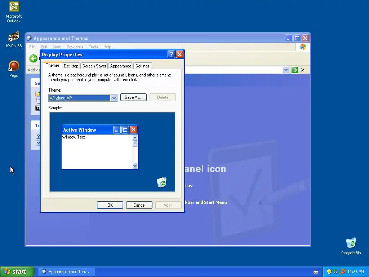Open the Favorites menu

tap(75, 47)
